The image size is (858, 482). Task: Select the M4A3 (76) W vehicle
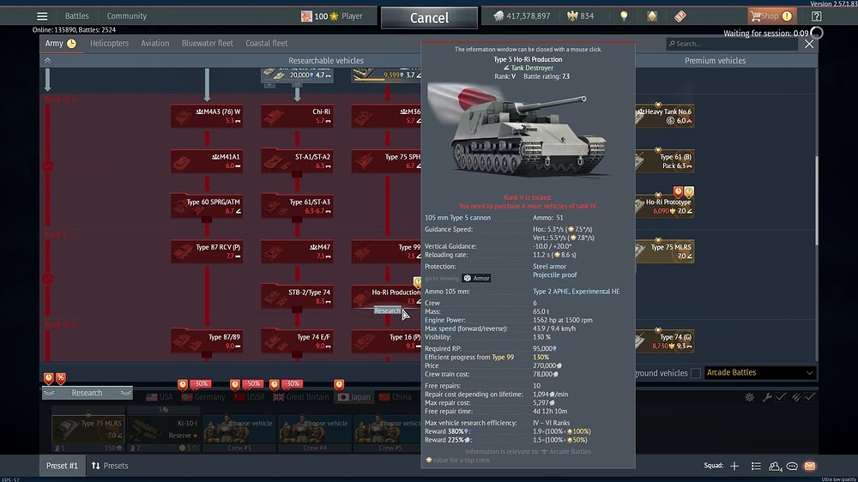point(207,116)
